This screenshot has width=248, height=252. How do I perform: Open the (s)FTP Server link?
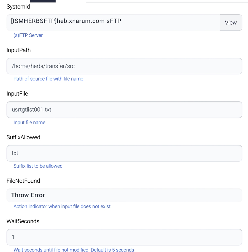(28, 35)
